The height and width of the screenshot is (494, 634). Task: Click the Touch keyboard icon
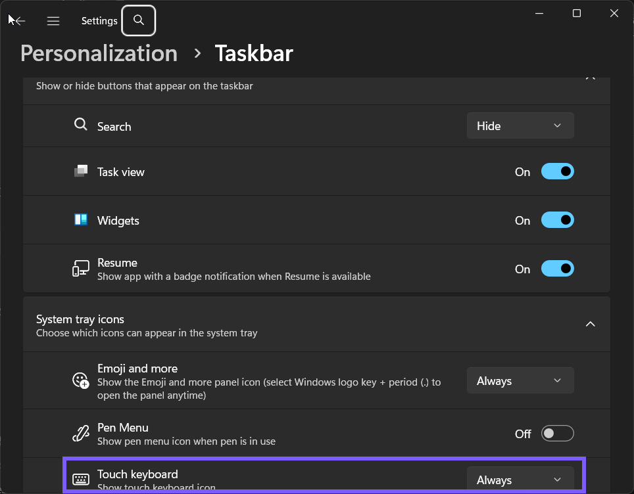pos(81,480)
